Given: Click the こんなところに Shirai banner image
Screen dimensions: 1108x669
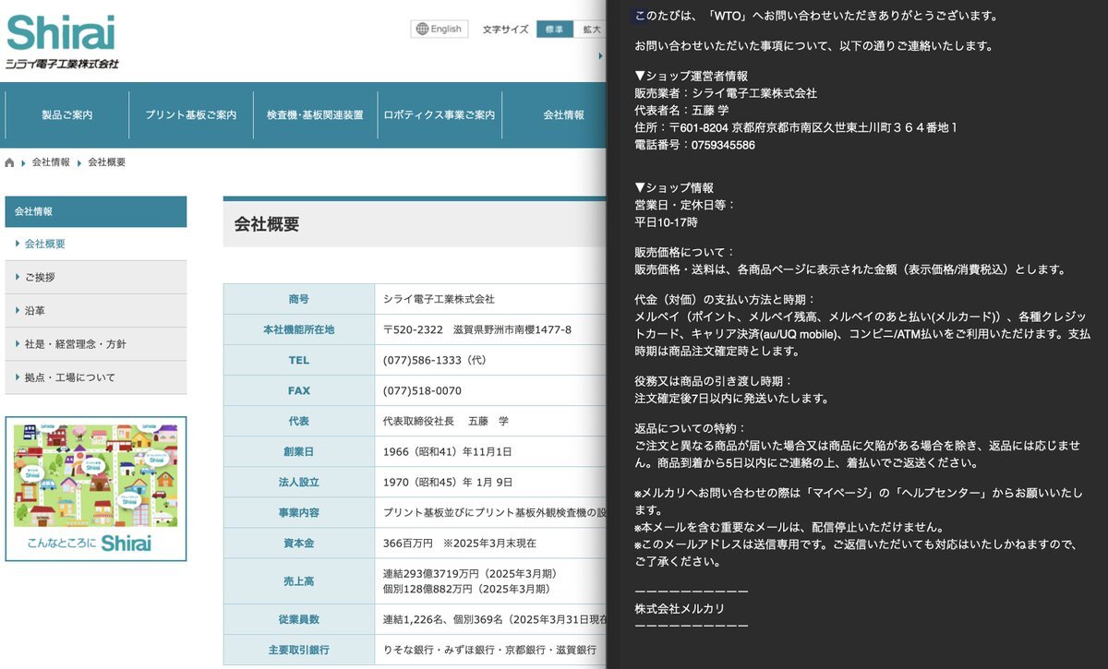Looking at the screenshot, I should click(95, 488).
